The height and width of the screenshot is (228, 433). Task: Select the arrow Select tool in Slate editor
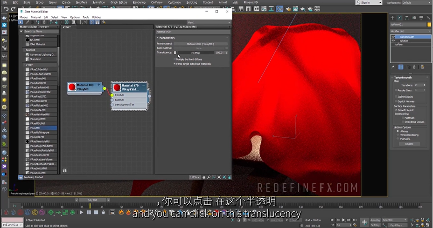(21, 22)
